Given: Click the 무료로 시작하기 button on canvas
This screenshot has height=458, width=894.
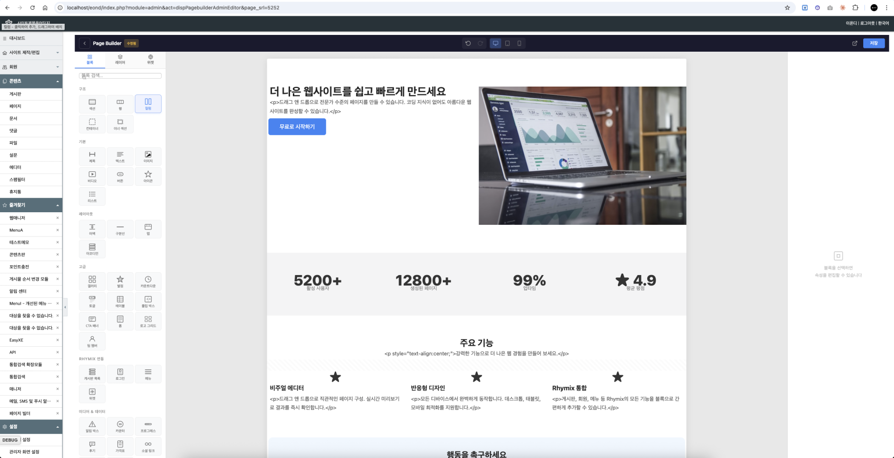Looking at the screenshot, I should [297, 127].
